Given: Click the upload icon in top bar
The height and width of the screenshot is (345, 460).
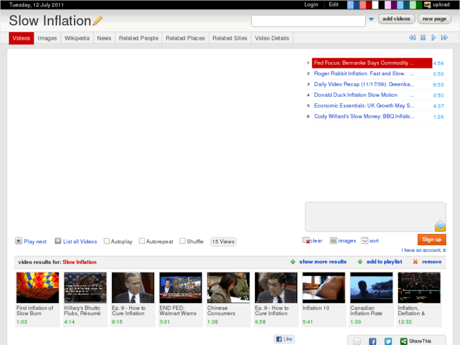Looking at the screenshot, I should click(428, 4).
